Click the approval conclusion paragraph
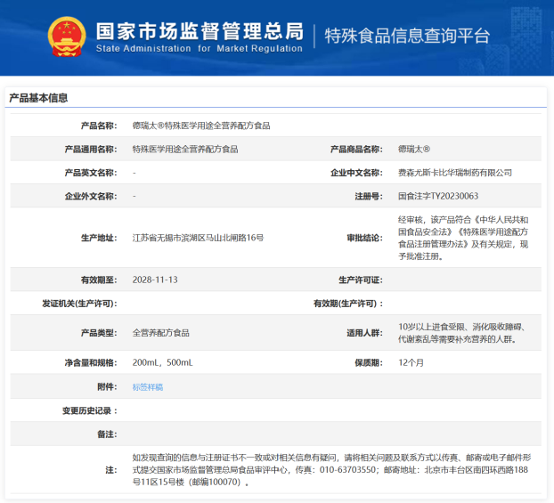 click(463, 238)
